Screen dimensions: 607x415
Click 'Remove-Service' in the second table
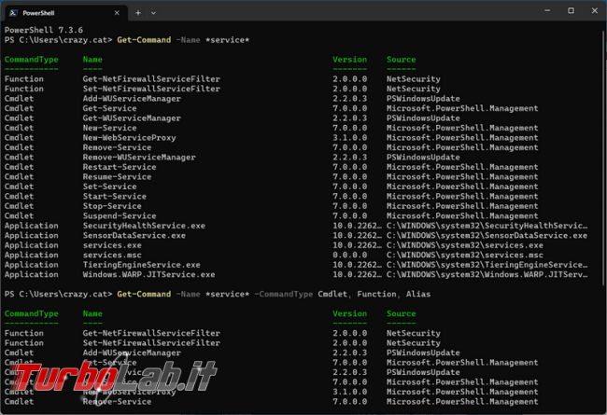117,401
